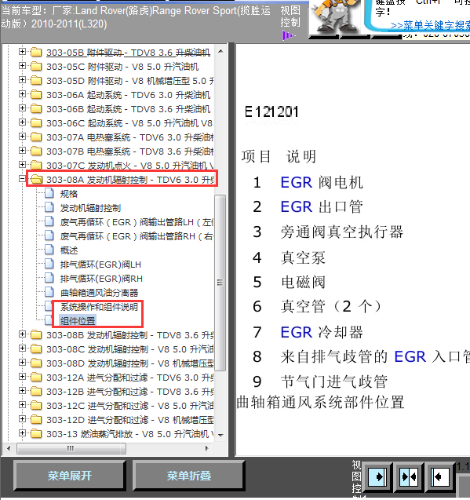The height and width of the screenshot is (500, 470).
Task: Click the 303-07B 电热塞系统 folder icon
Action: (36, 151)
